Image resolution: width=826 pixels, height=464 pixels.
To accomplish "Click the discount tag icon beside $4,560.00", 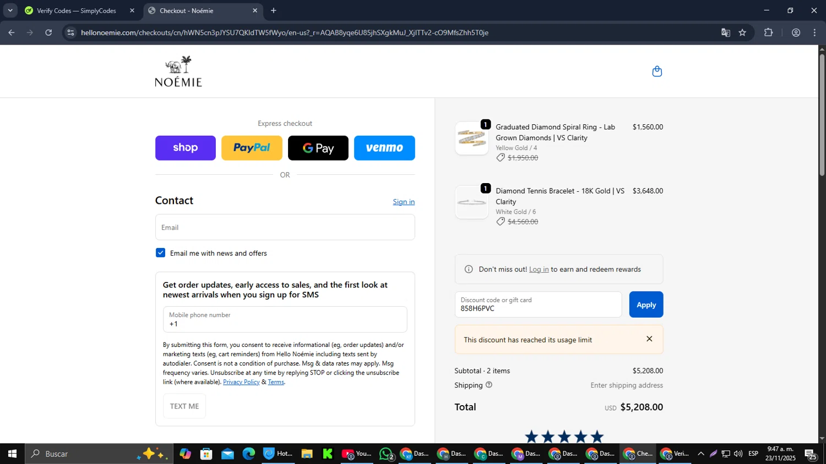I will (501, 222).
